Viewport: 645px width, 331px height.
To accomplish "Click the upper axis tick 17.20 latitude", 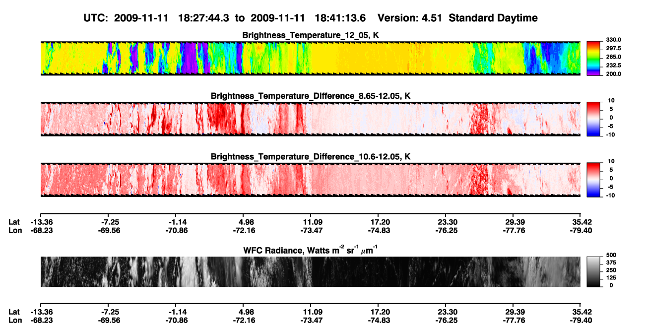I will point(378,222).
